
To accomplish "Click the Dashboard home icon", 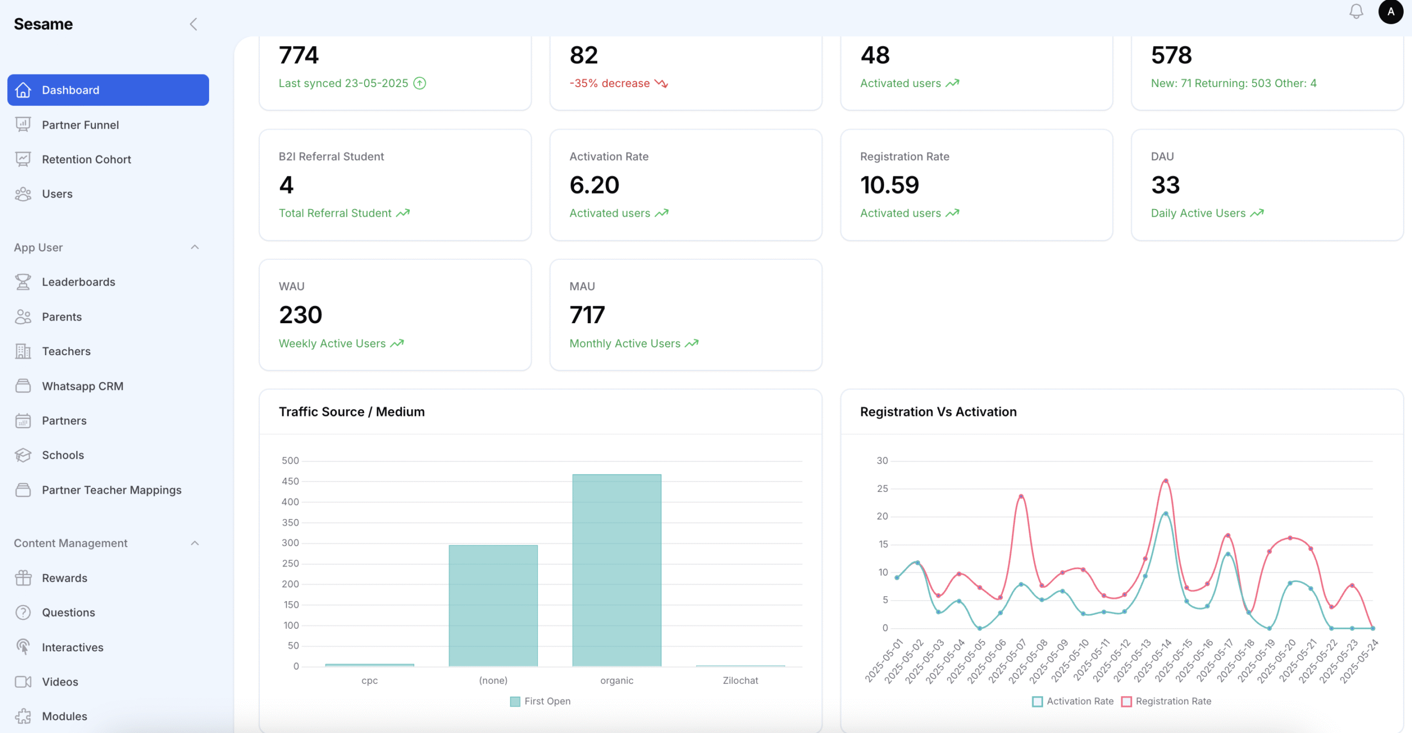I will (x=23, y=90).
